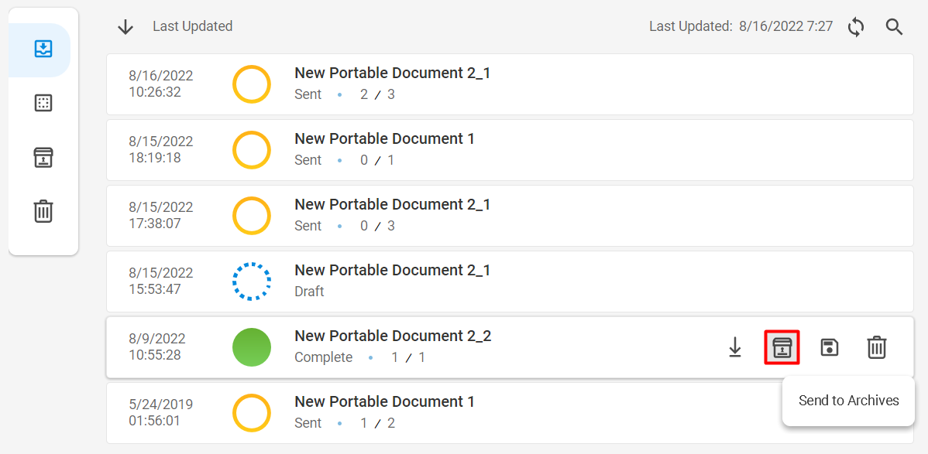Delete New Portable Document 2_2
The image size is (928, 454).
[x=877, y=347]
